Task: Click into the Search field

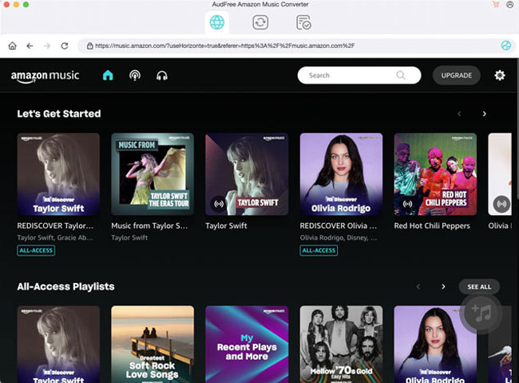Action: click(359, 75)
